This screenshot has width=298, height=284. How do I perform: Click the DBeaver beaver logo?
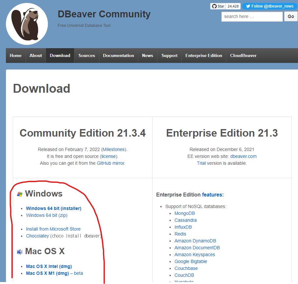27,24
